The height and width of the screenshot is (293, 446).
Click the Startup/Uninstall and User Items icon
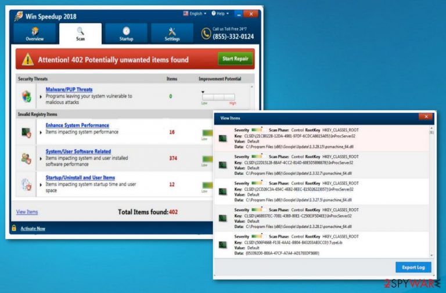pos(27,184)
